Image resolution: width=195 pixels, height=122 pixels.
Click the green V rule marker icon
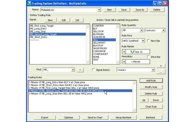click(x=133, y=52)
